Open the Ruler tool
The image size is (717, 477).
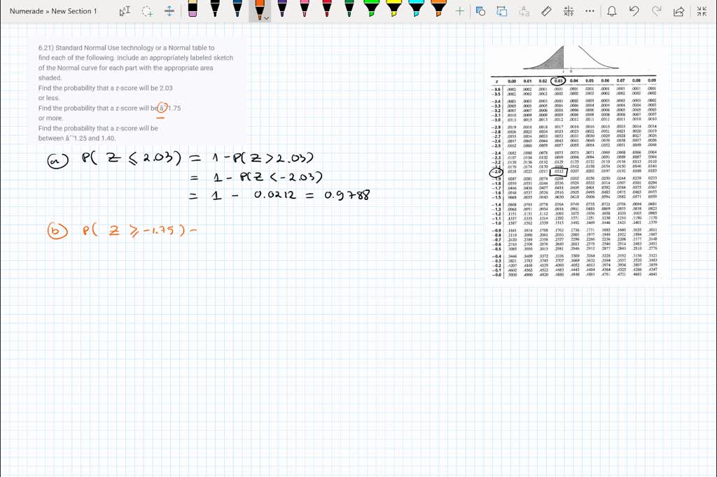pyautogui.click(x=545, y=11)
